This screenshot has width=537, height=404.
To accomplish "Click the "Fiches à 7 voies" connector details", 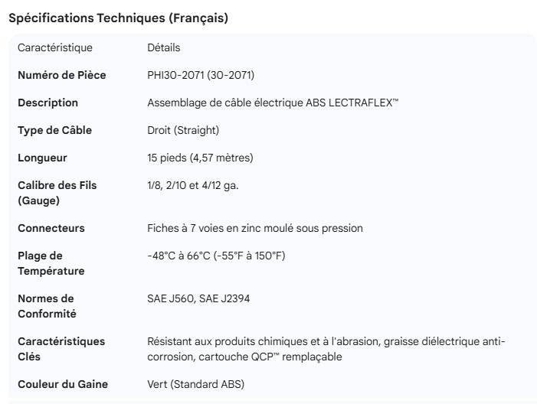I will [255, 228].
